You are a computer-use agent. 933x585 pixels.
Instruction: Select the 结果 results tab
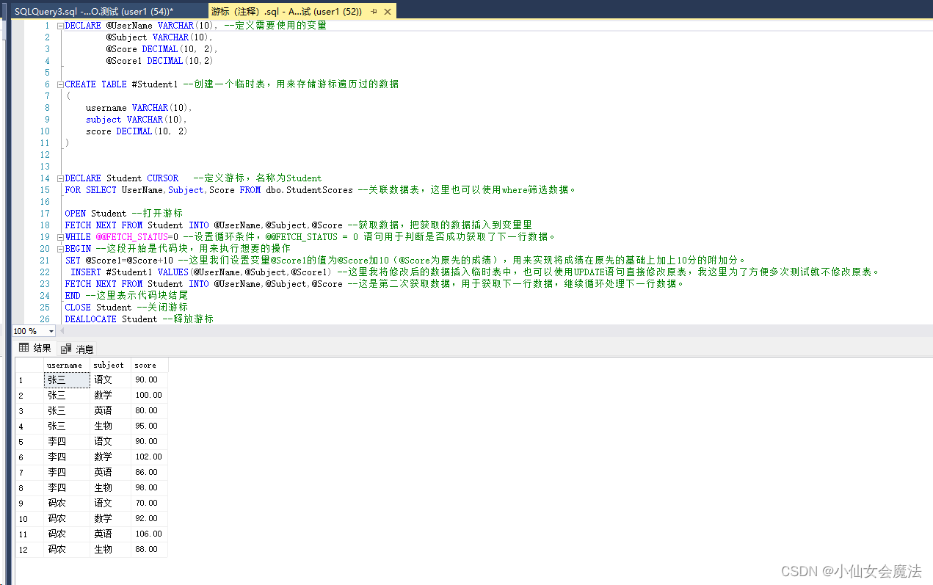[x=35, y=349]
